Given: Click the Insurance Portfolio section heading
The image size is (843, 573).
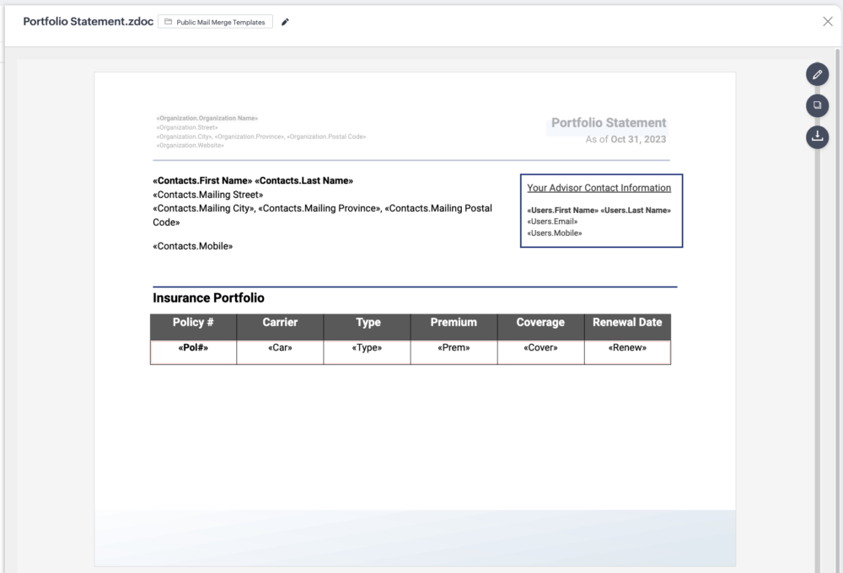Looking at the screenshot, I should coord(208,298).
